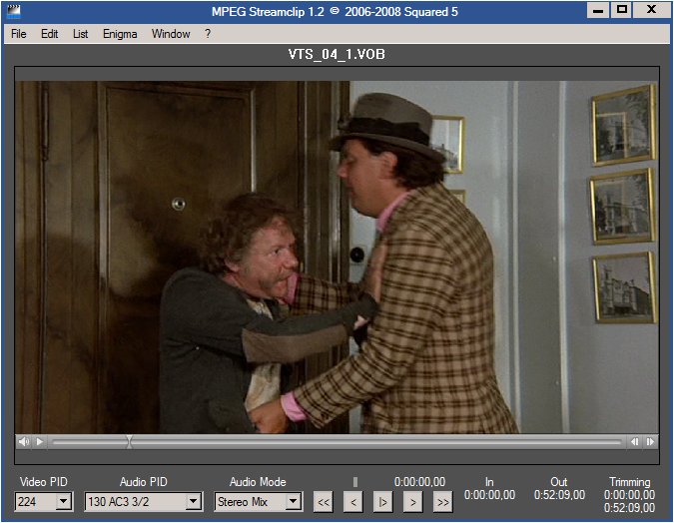Viewport: 674px width, 523px height.
Task: Click the < play backward button
Action: [x=353, y=502]
